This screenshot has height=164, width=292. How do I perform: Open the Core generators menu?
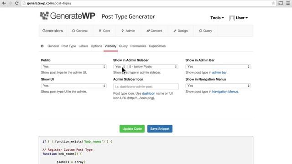pos(104,31)
